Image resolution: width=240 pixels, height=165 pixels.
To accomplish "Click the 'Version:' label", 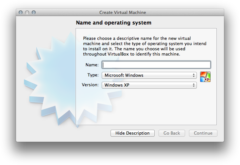I will [x=90, y=85].
